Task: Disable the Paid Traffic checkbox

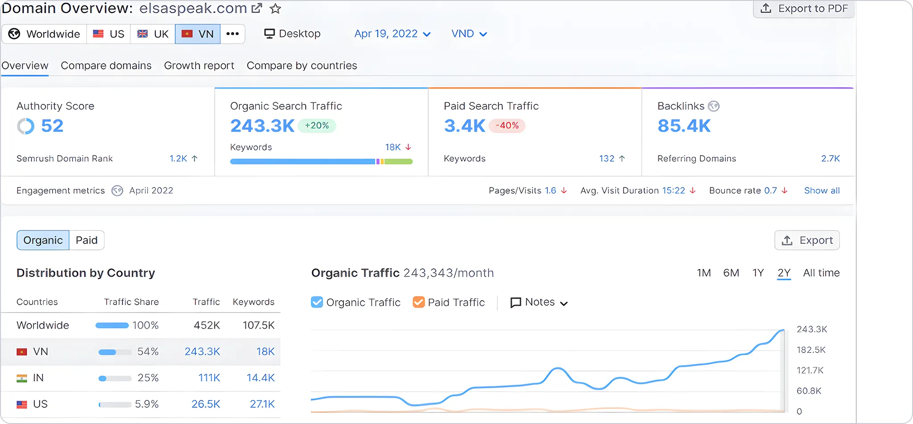Action: coord(419,302)
